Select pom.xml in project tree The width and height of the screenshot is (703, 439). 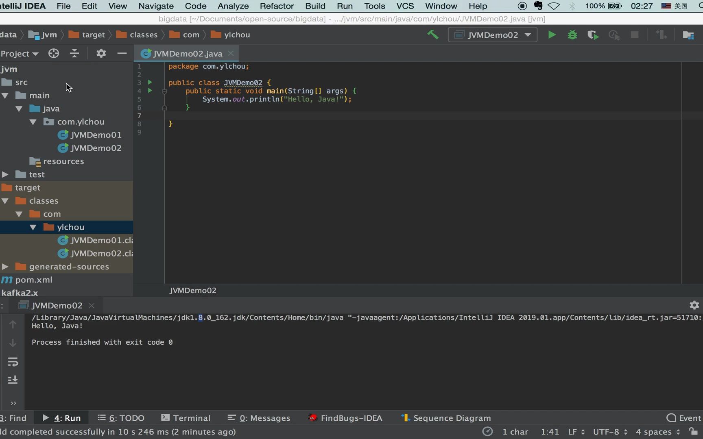click(27, 280)
